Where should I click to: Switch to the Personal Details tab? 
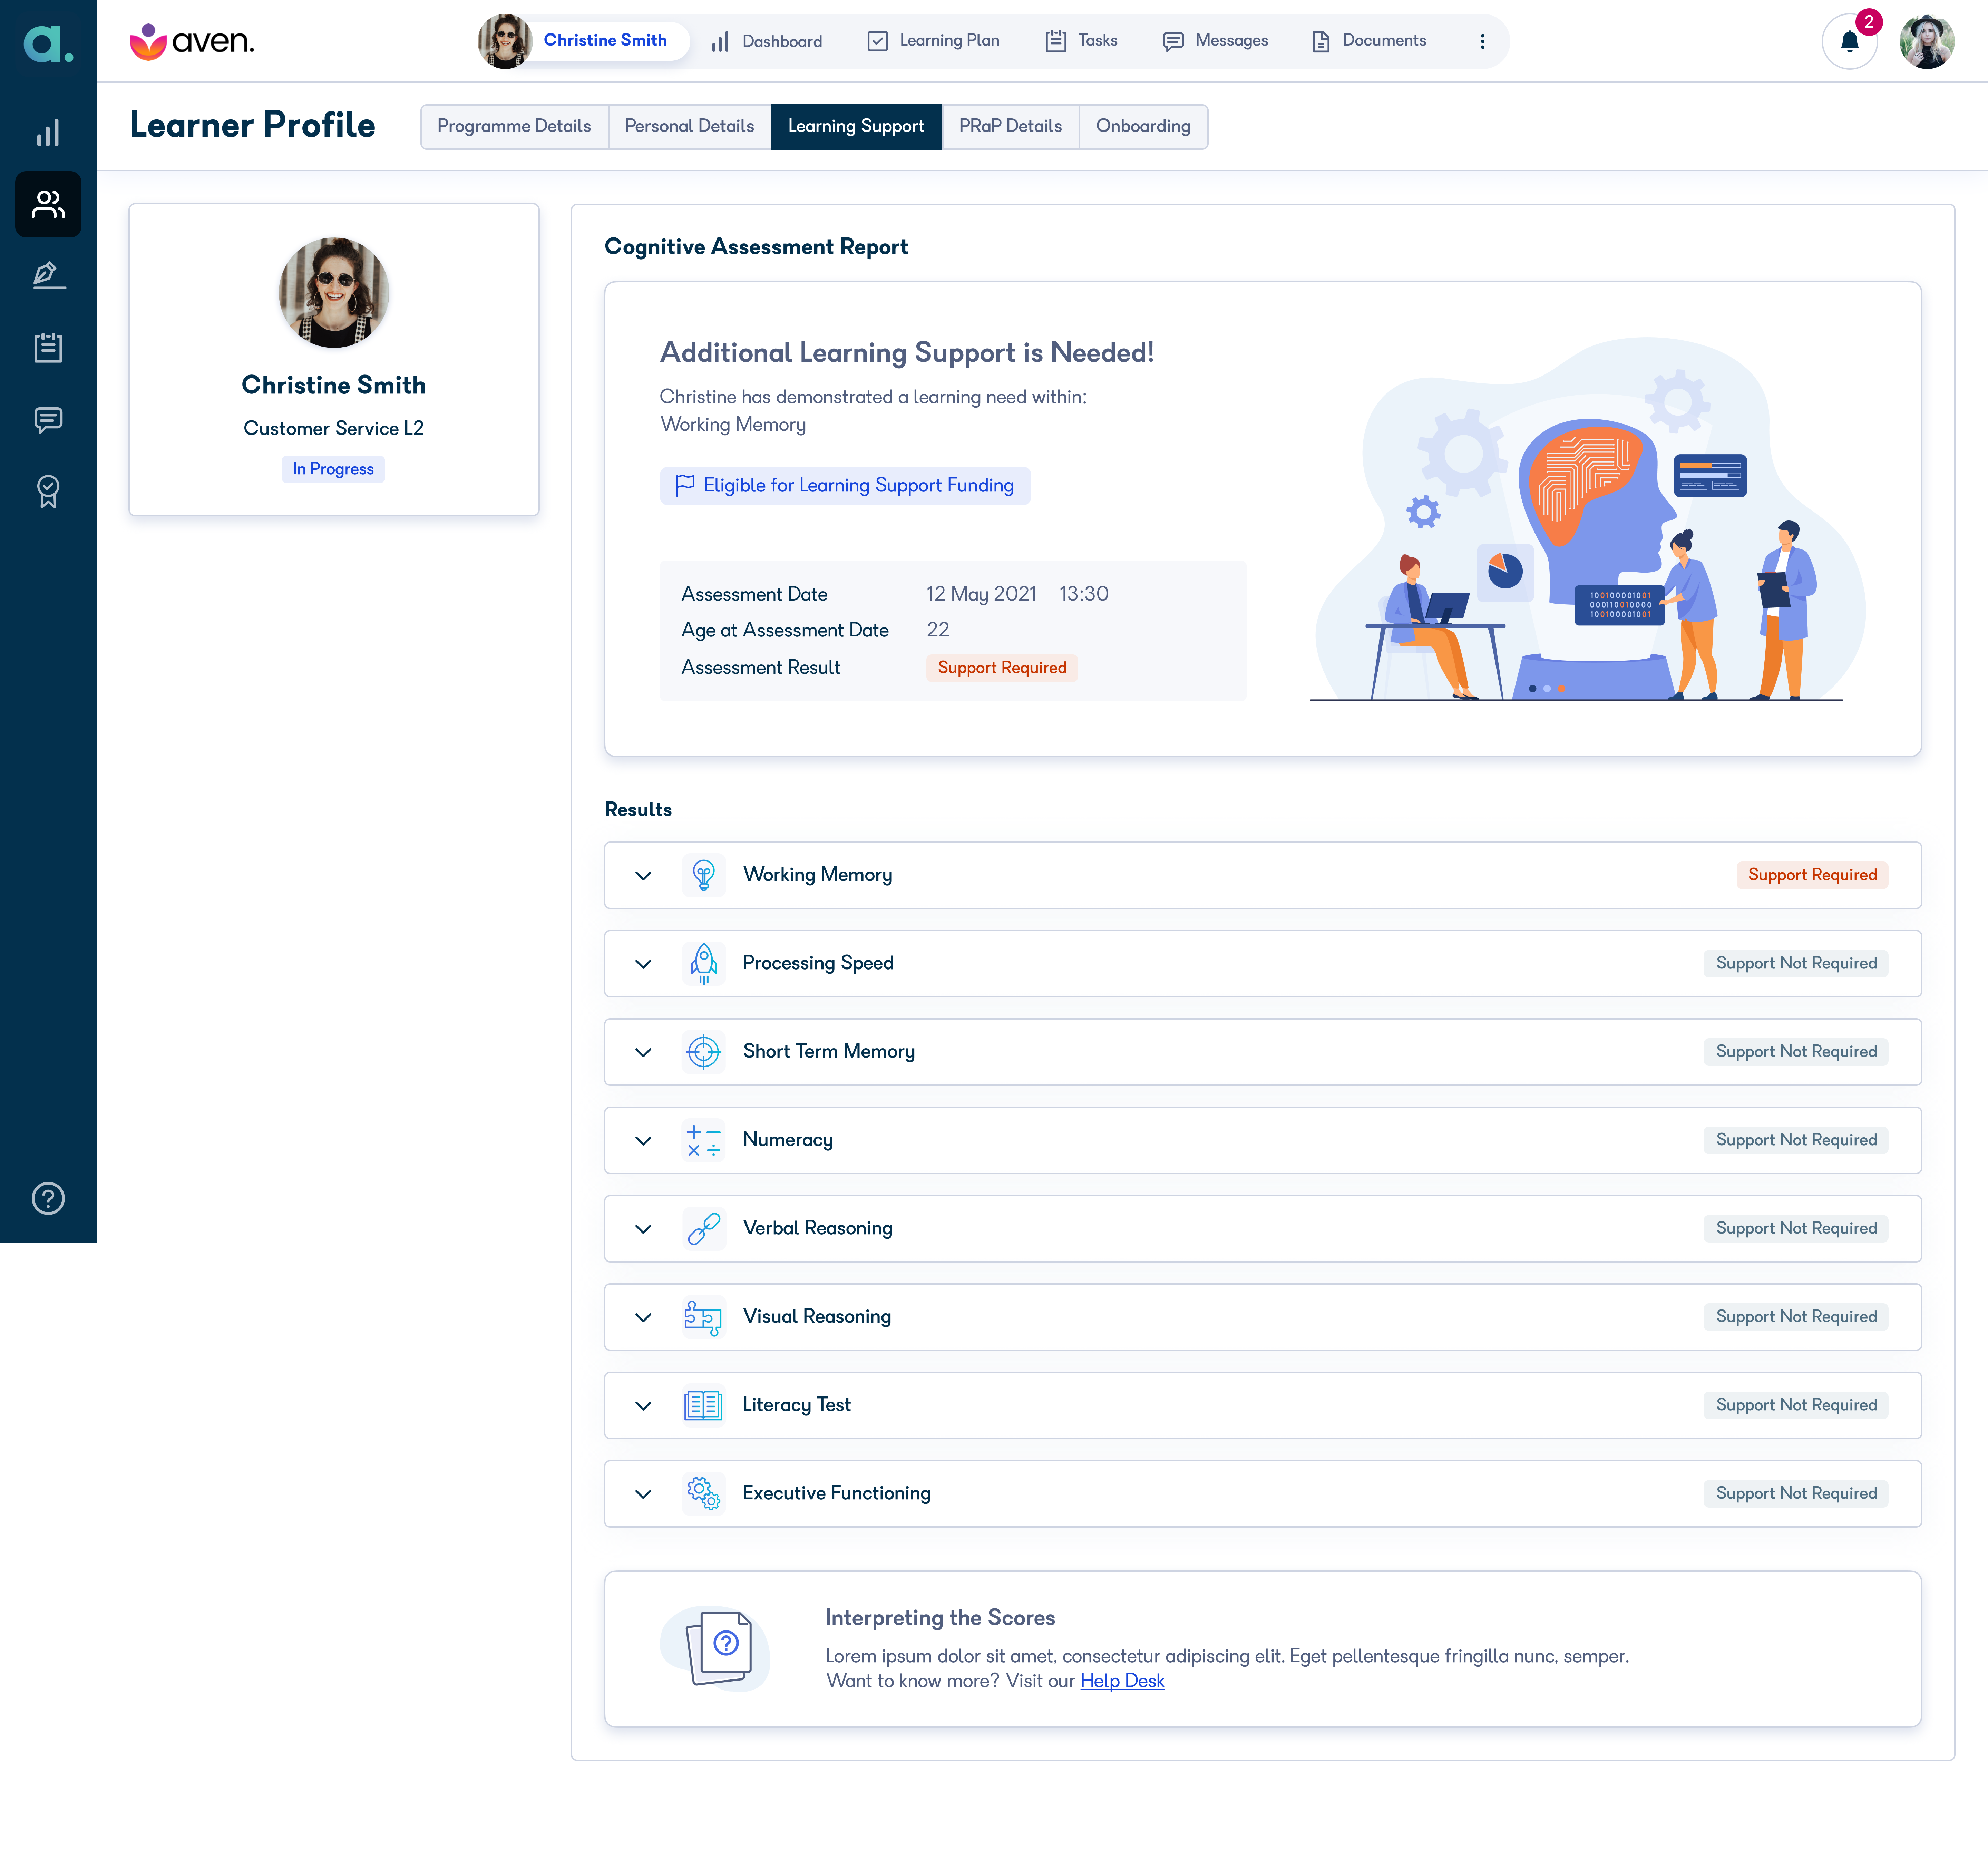point(689,126)
